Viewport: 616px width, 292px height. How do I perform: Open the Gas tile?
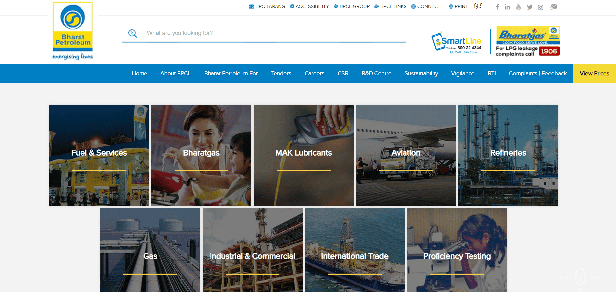point(150,250)
